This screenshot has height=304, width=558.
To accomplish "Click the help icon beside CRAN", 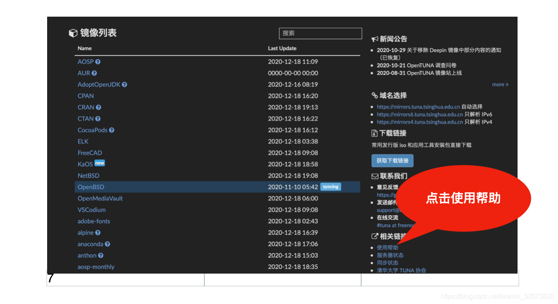I will (x=98, y=107).
